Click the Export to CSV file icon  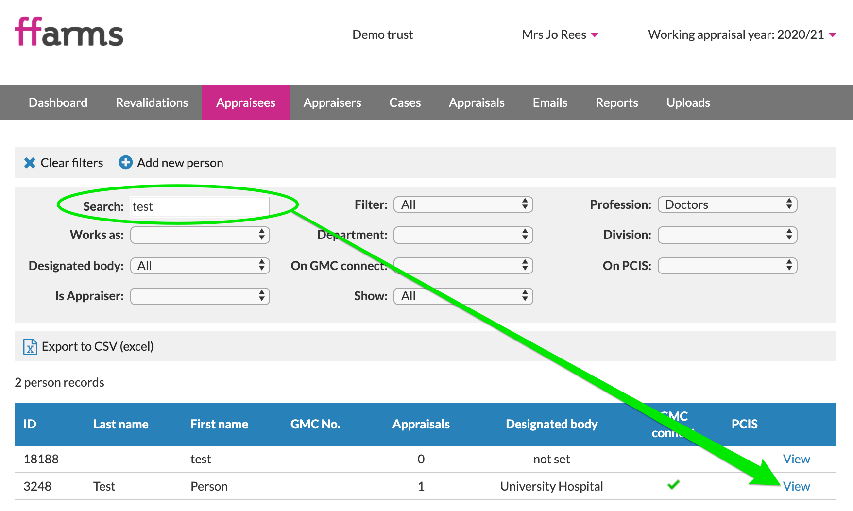[x=30, y=346]
